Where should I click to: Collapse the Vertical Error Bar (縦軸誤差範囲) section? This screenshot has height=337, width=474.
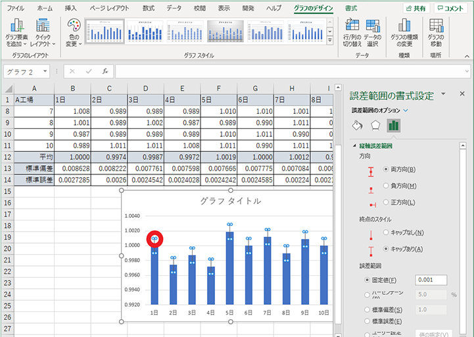(354, 146)
